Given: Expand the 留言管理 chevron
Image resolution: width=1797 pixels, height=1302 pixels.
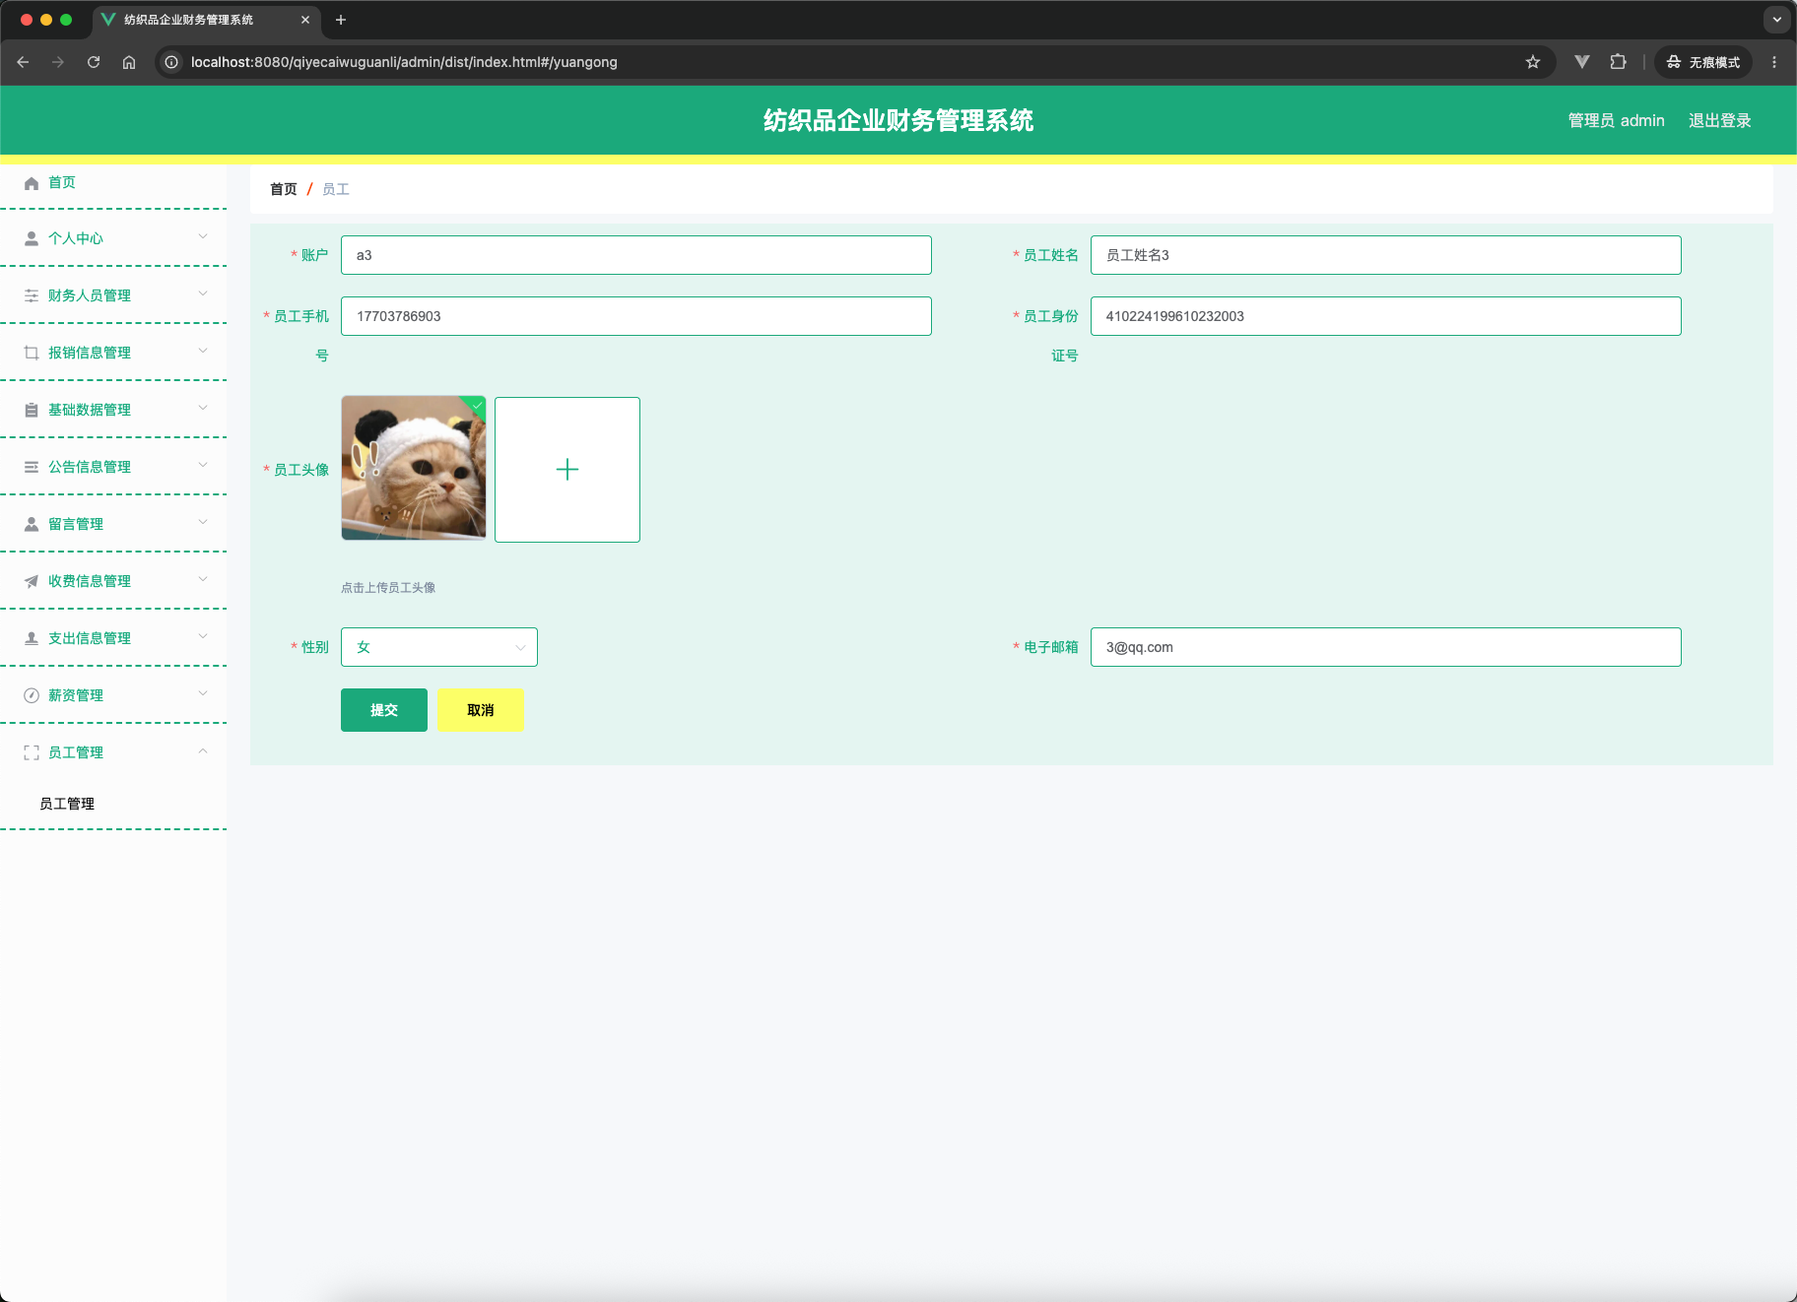Looking at the screenshot, I should click(x=203, y=522).
